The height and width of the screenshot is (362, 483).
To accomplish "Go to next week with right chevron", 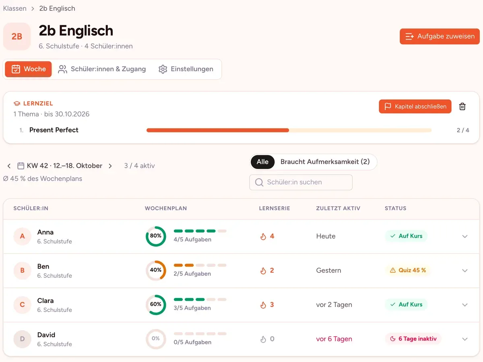I will click(110, 166).
